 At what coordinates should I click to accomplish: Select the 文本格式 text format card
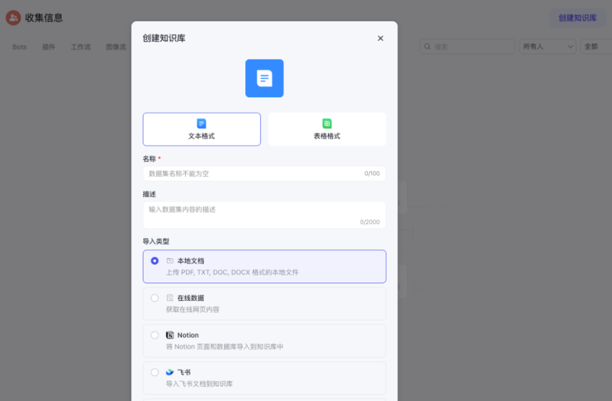pos(201,130)
